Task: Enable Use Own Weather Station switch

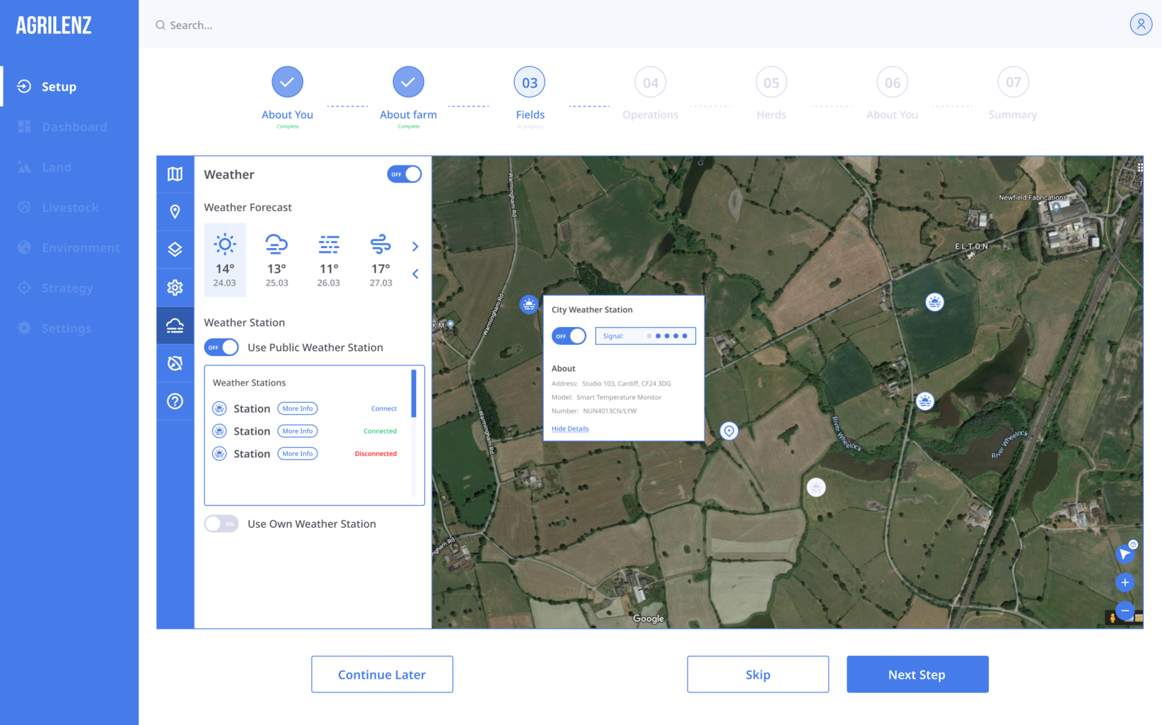Action: pyautogui.click(x=221, y=524)
